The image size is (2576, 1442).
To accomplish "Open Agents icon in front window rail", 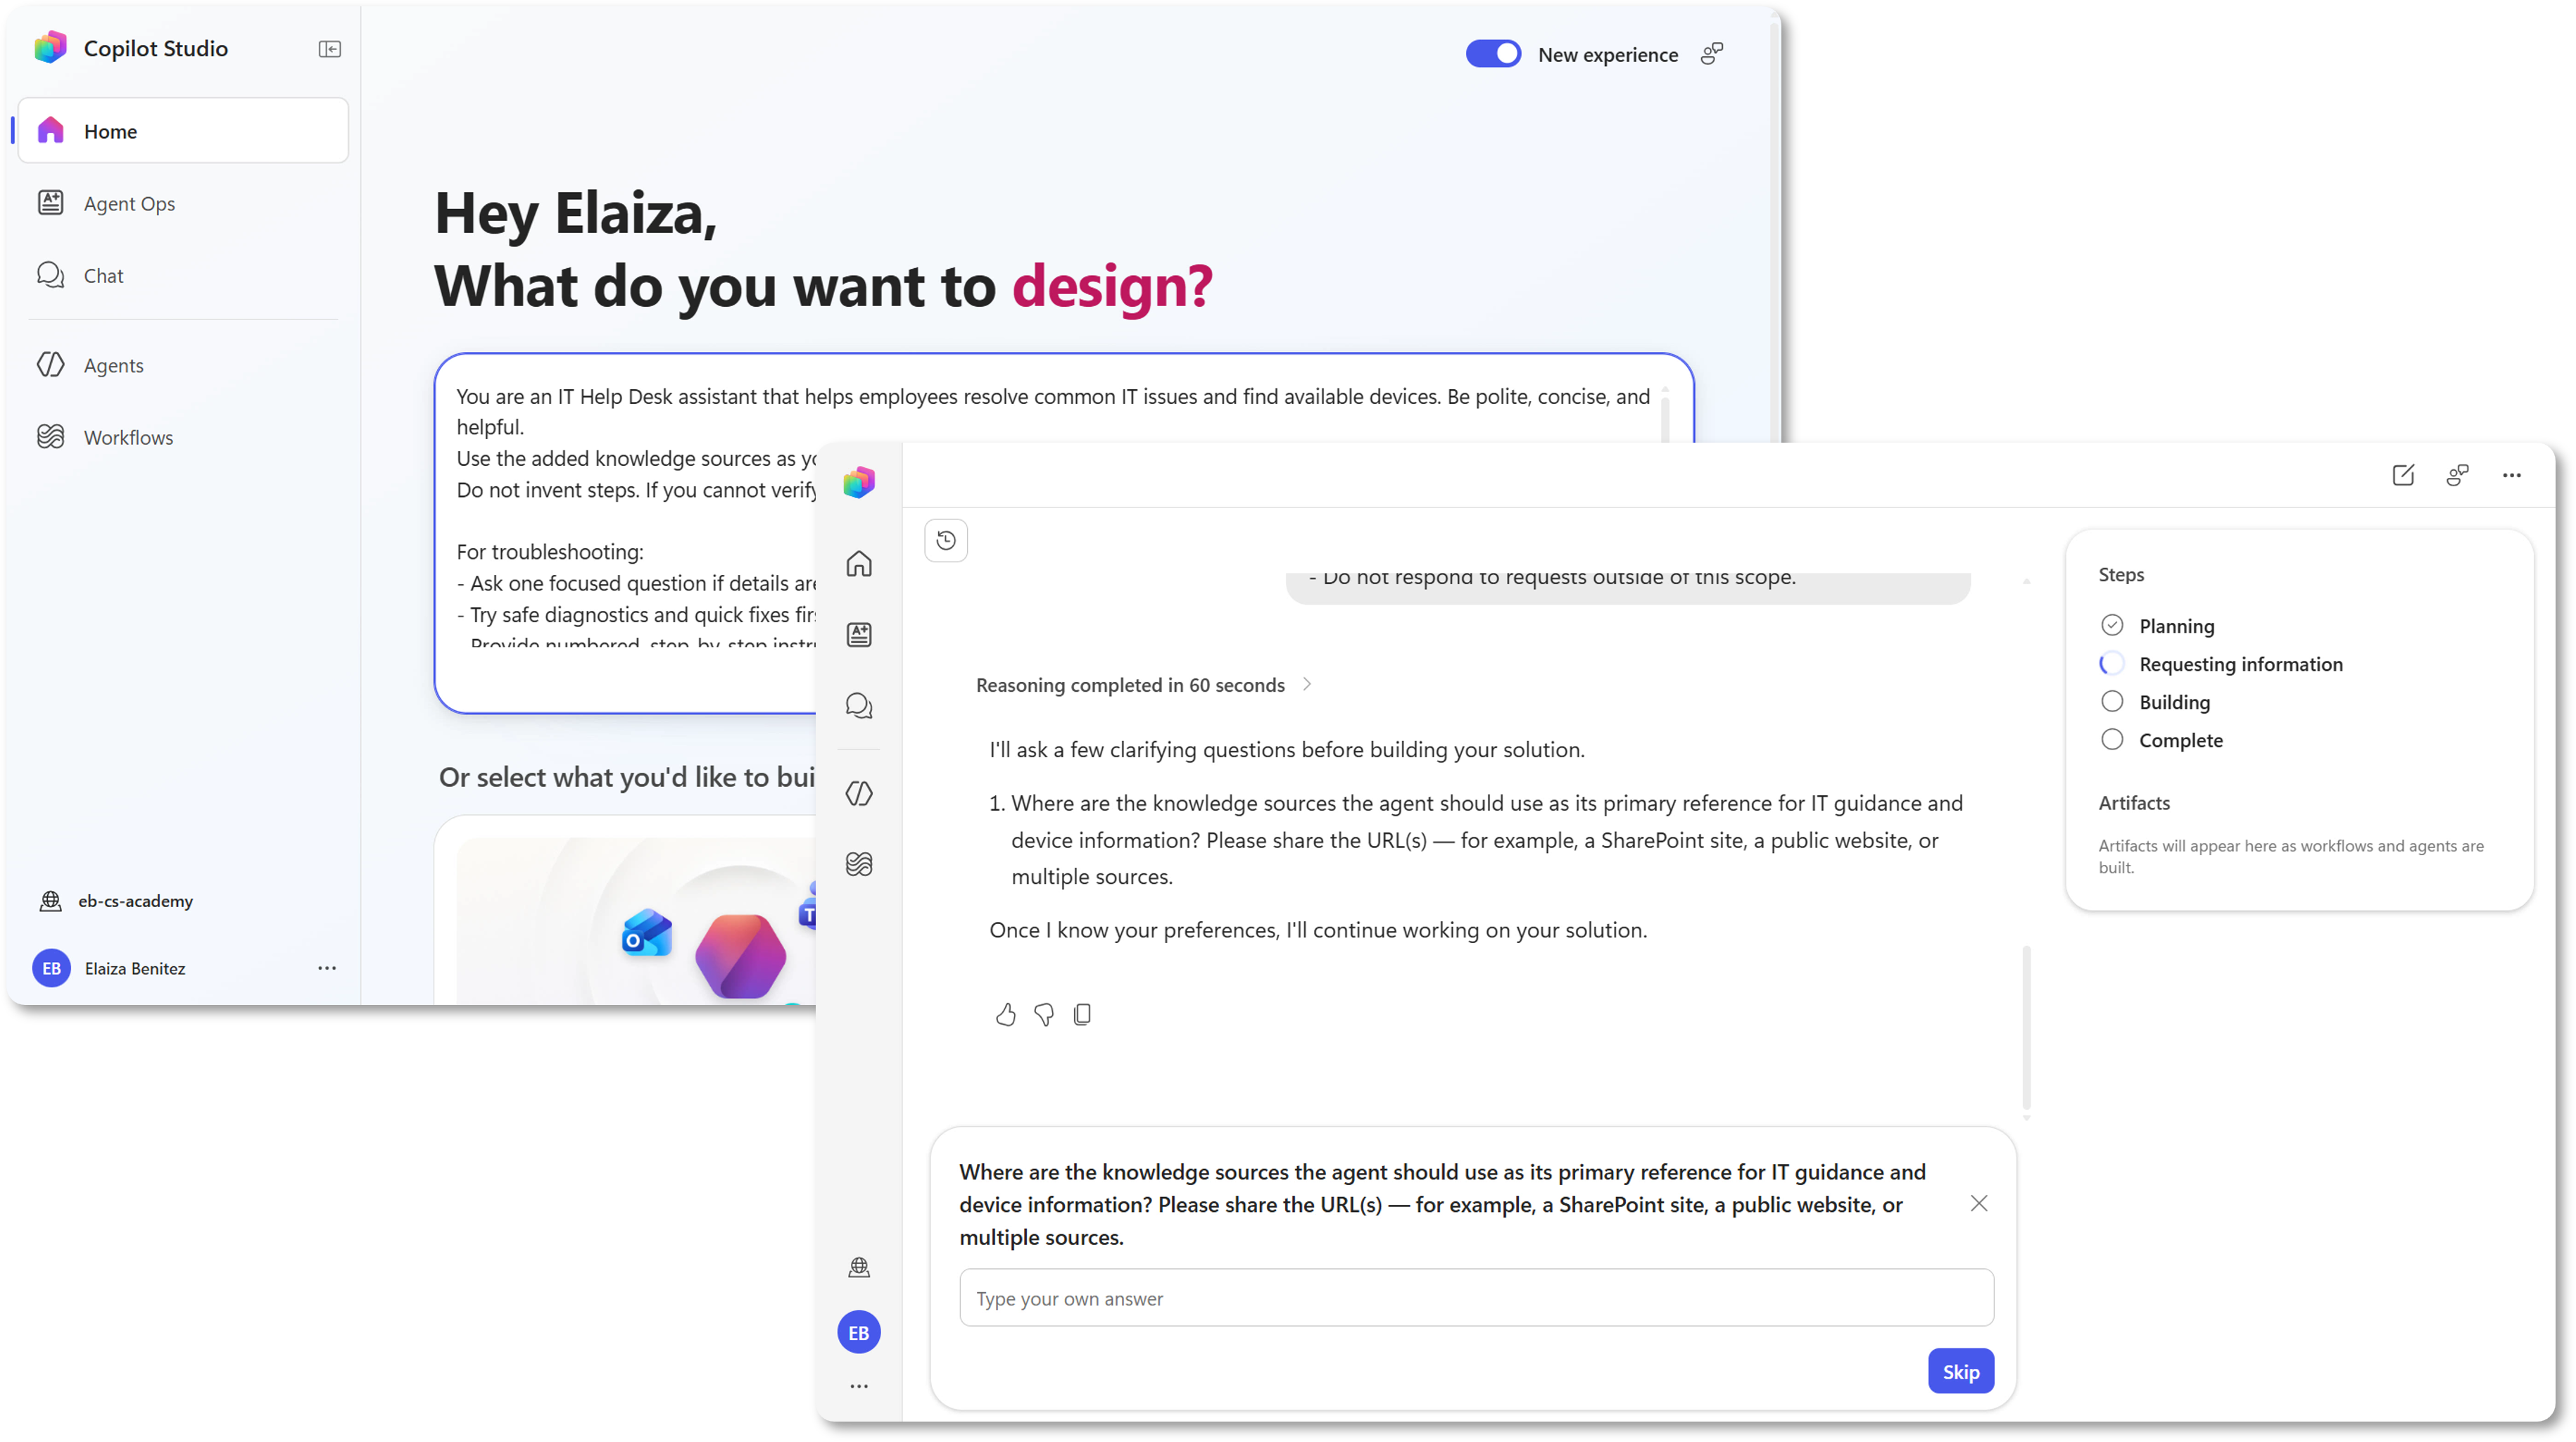I will pos(859,793).
